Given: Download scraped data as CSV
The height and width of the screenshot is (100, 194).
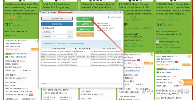Looking at the screenshot, I should click(85, 19).
